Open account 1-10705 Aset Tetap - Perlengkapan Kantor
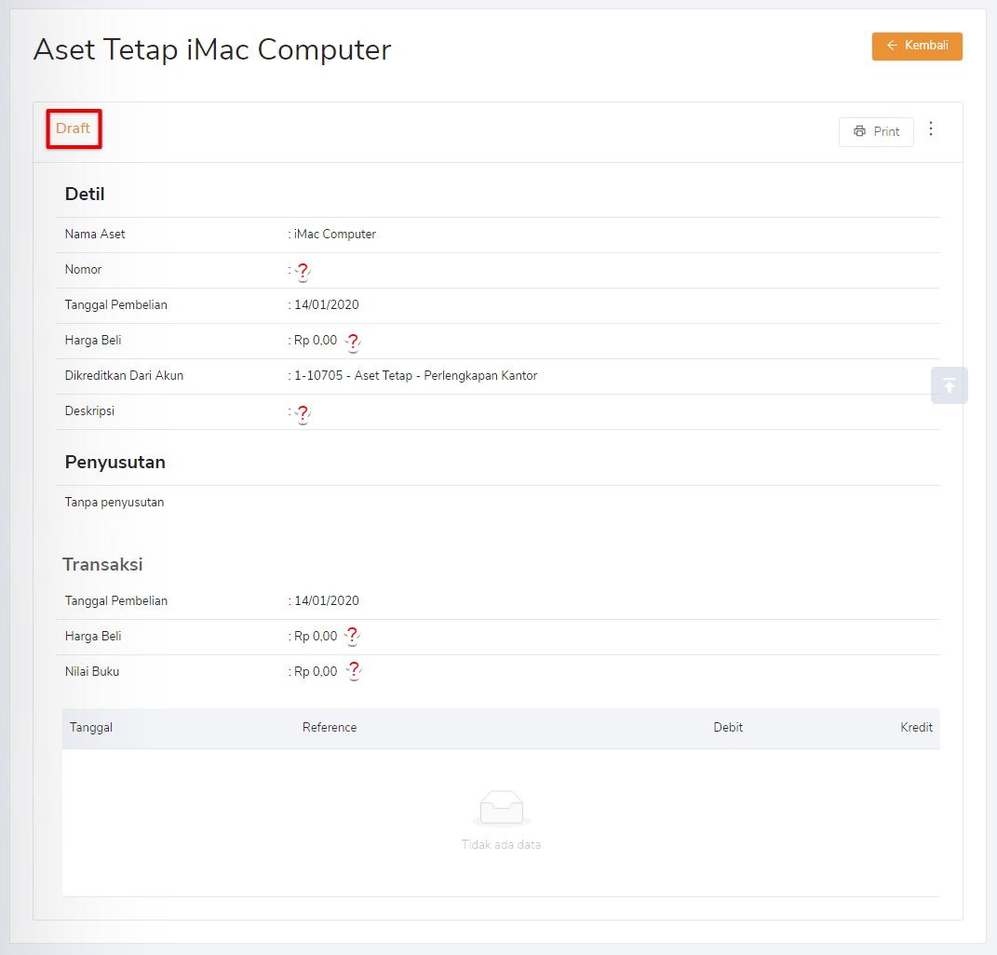 point(415,375)
